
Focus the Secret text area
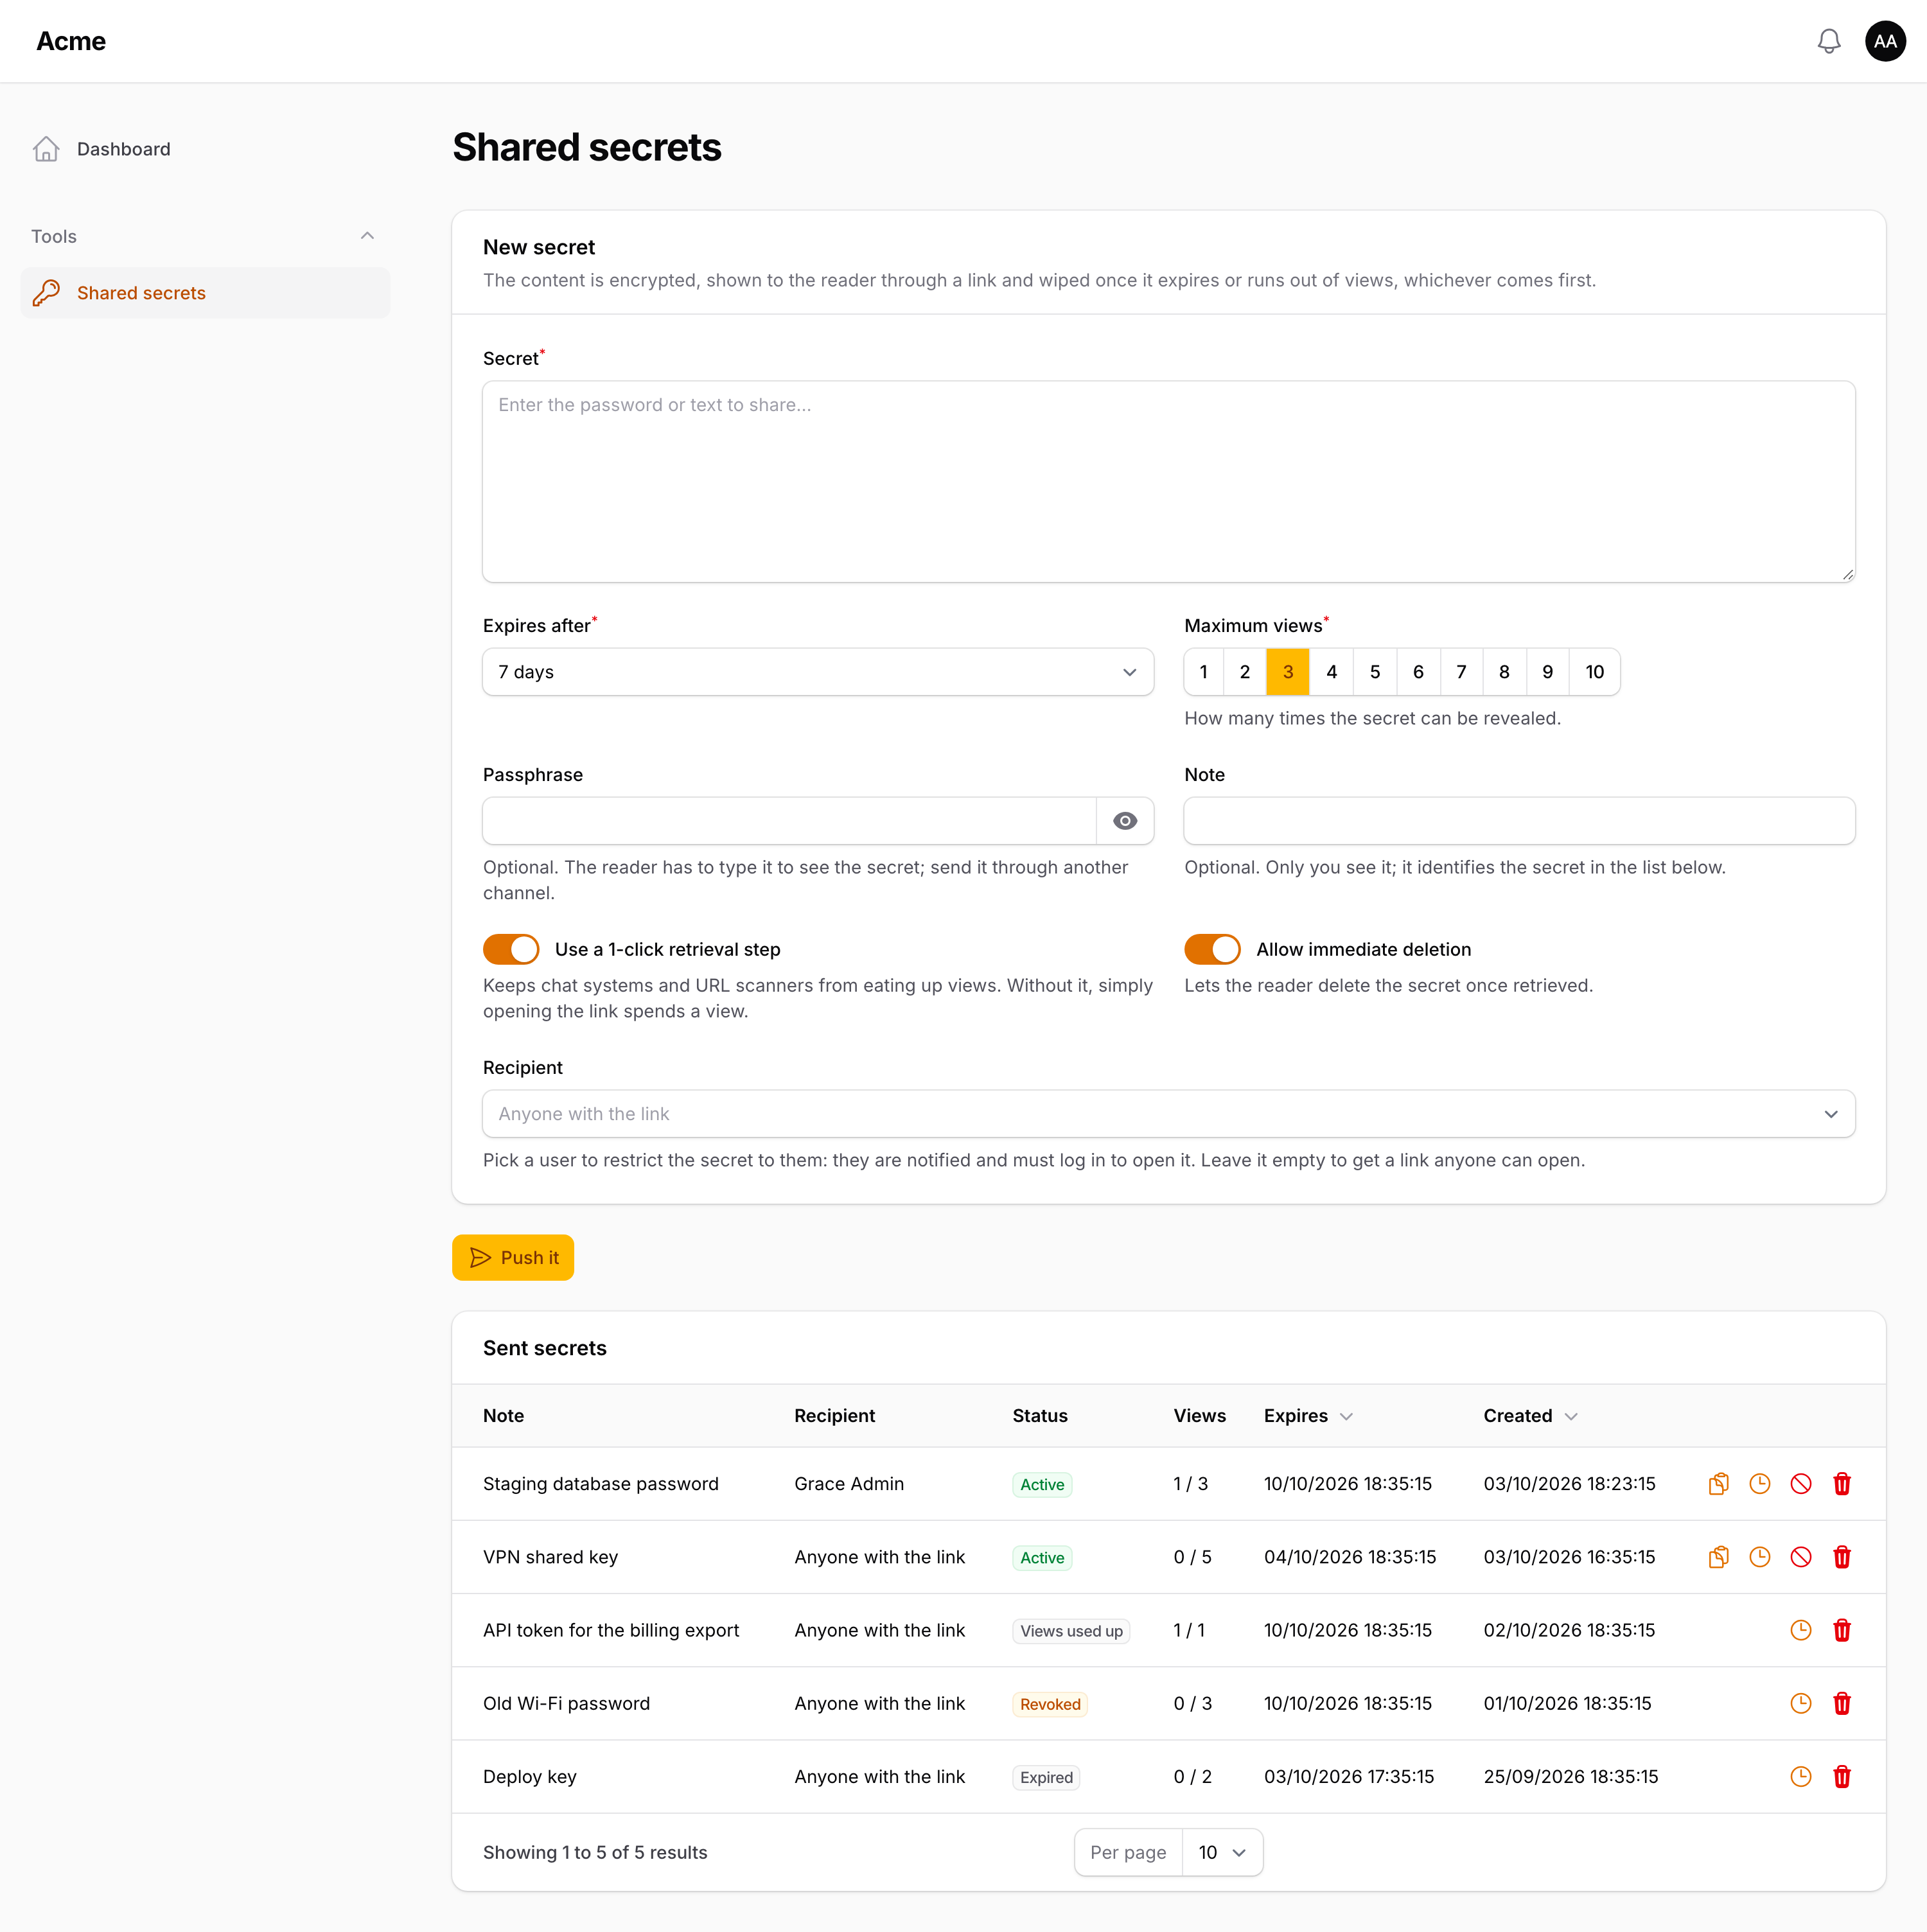1168,481
